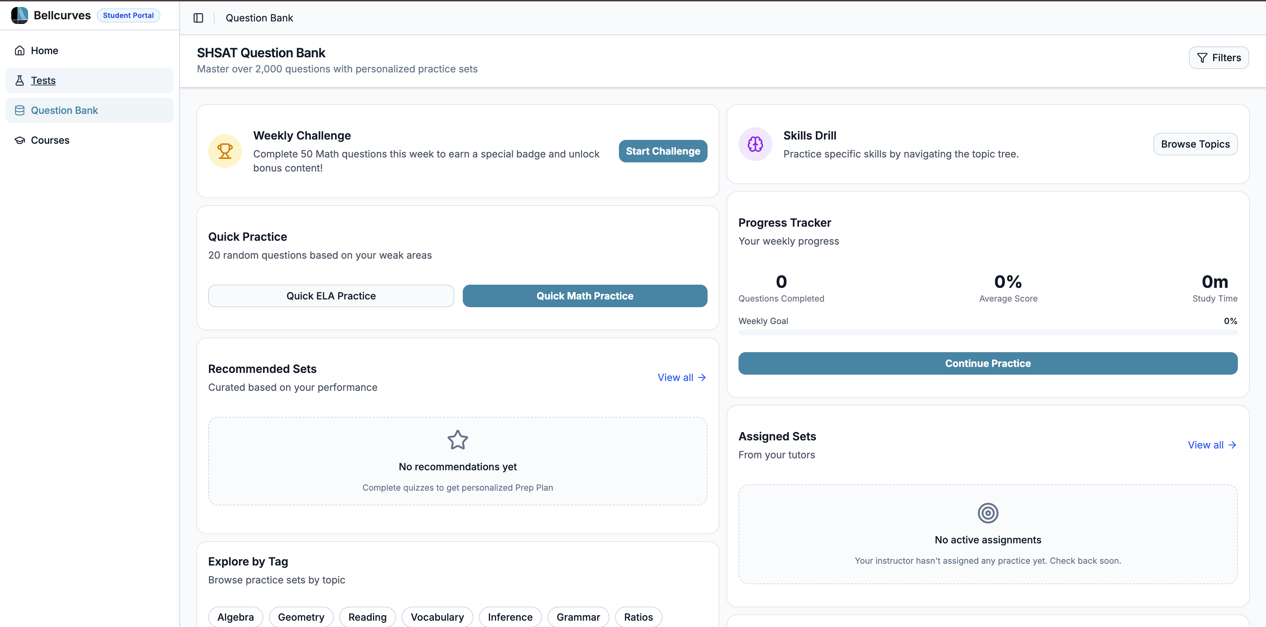Click the Skills Drill brain icon
Image resolution: width=1266 pixels, height=627 pixels.
[x=755, y=144]
